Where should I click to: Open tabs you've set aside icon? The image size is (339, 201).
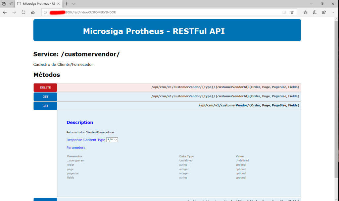[4, 4]
